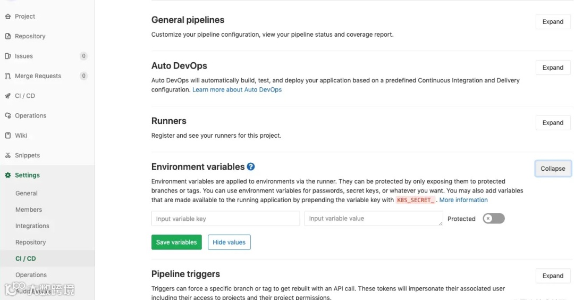Click the Environment variables help icon
574x300 pixels.
coord(251,167)
